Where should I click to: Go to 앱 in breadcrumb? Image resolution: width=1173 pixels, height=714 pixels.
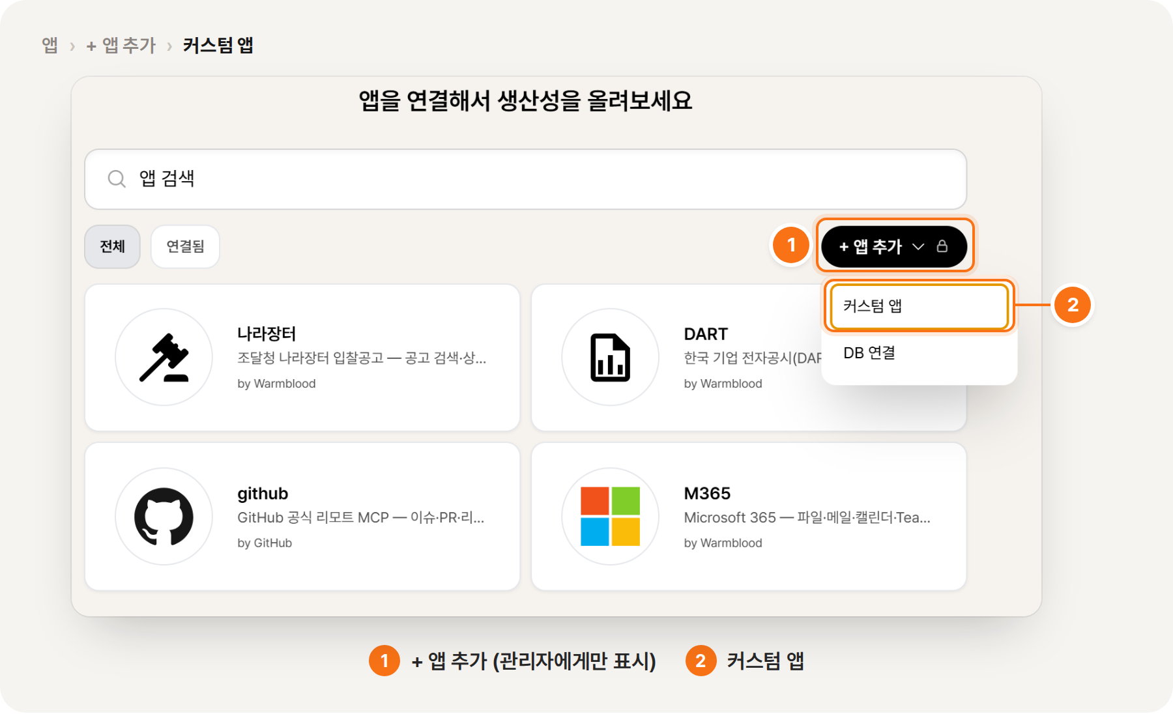pos(50,45)
